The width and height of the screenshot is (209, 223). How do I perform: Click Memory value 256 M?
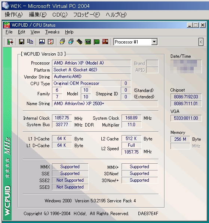[x=180, y=139]
